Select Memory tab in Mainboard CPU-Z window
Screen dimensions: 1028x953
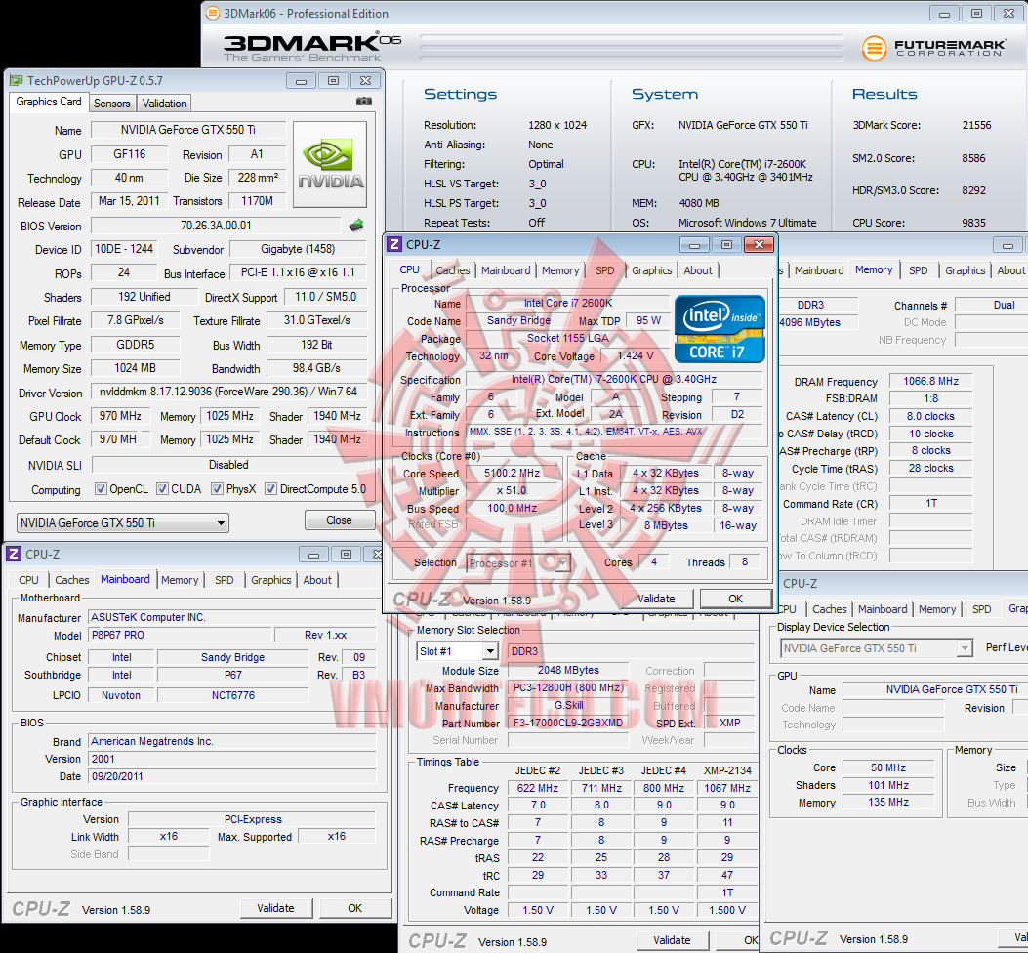tap(180, 580)
